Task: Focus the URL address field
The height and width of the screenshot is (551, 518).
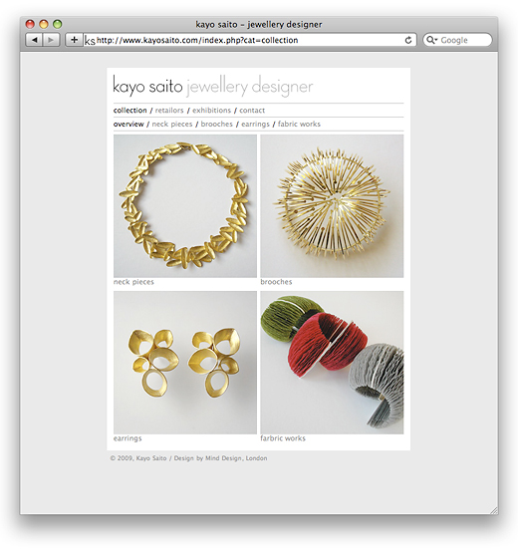Action: point(250,40)
